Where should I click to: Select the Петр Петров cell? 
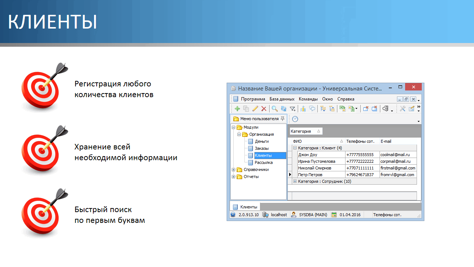[x=321, y=175]
